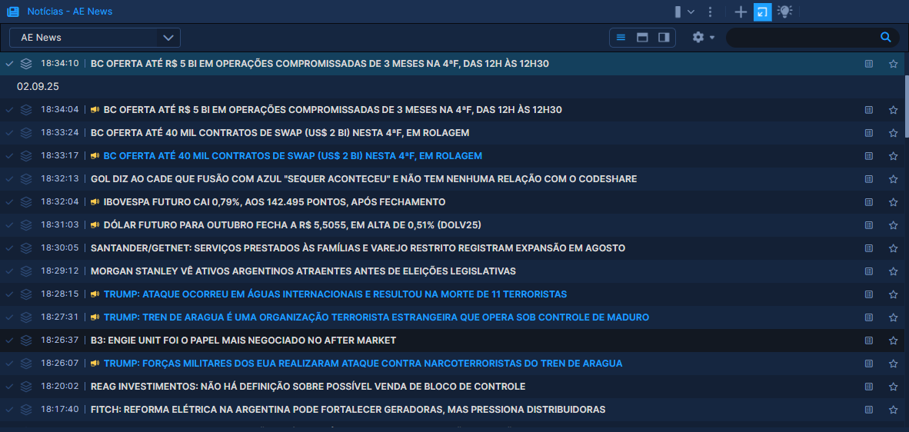Toggle read checkmark on DÓLAR FUTURO row
909x432 pixels.
coord(9,224)
